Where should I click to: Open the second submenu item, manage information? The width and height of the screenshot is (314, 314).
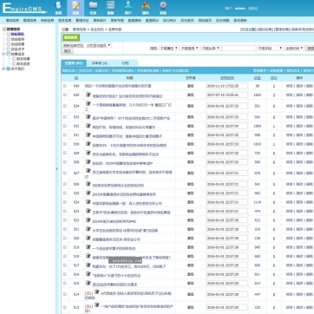(30, 21)
